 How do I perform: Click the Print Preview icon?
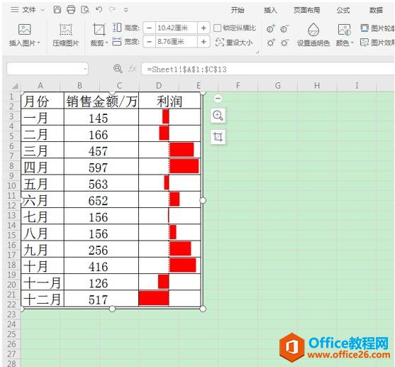point(85,10)
